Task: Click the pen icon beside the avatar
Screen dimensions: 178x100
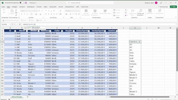Action: (161, 3)
